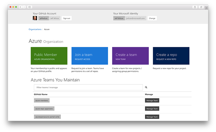Open the Create a repo tile
This screenshot has height=132, width=216.
point(171,56)
